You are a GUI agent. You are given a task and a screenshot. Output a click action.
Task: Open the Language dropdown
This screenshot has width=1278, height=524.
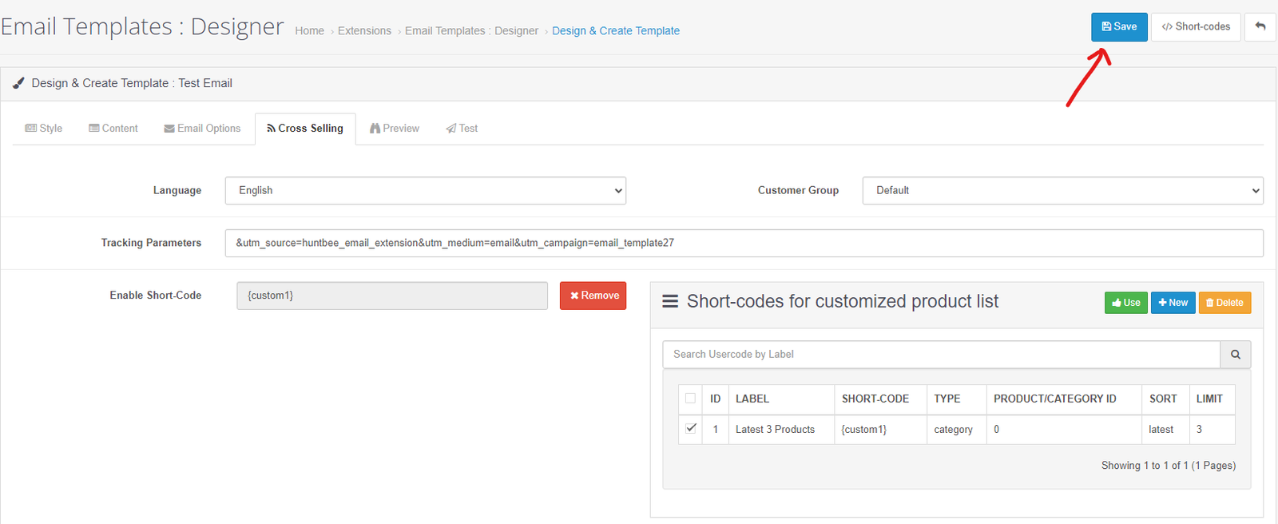426,191
